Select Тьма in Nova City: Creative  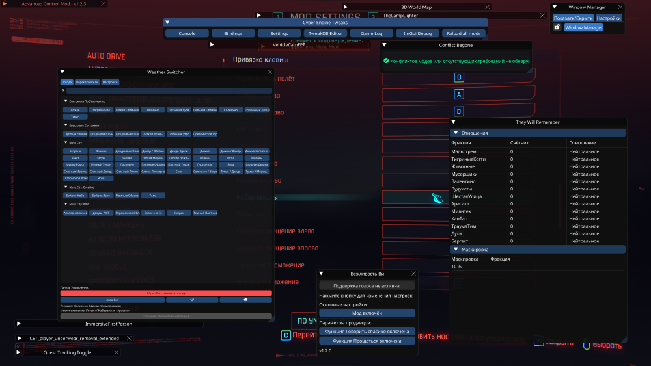click(x=153, y=196)
